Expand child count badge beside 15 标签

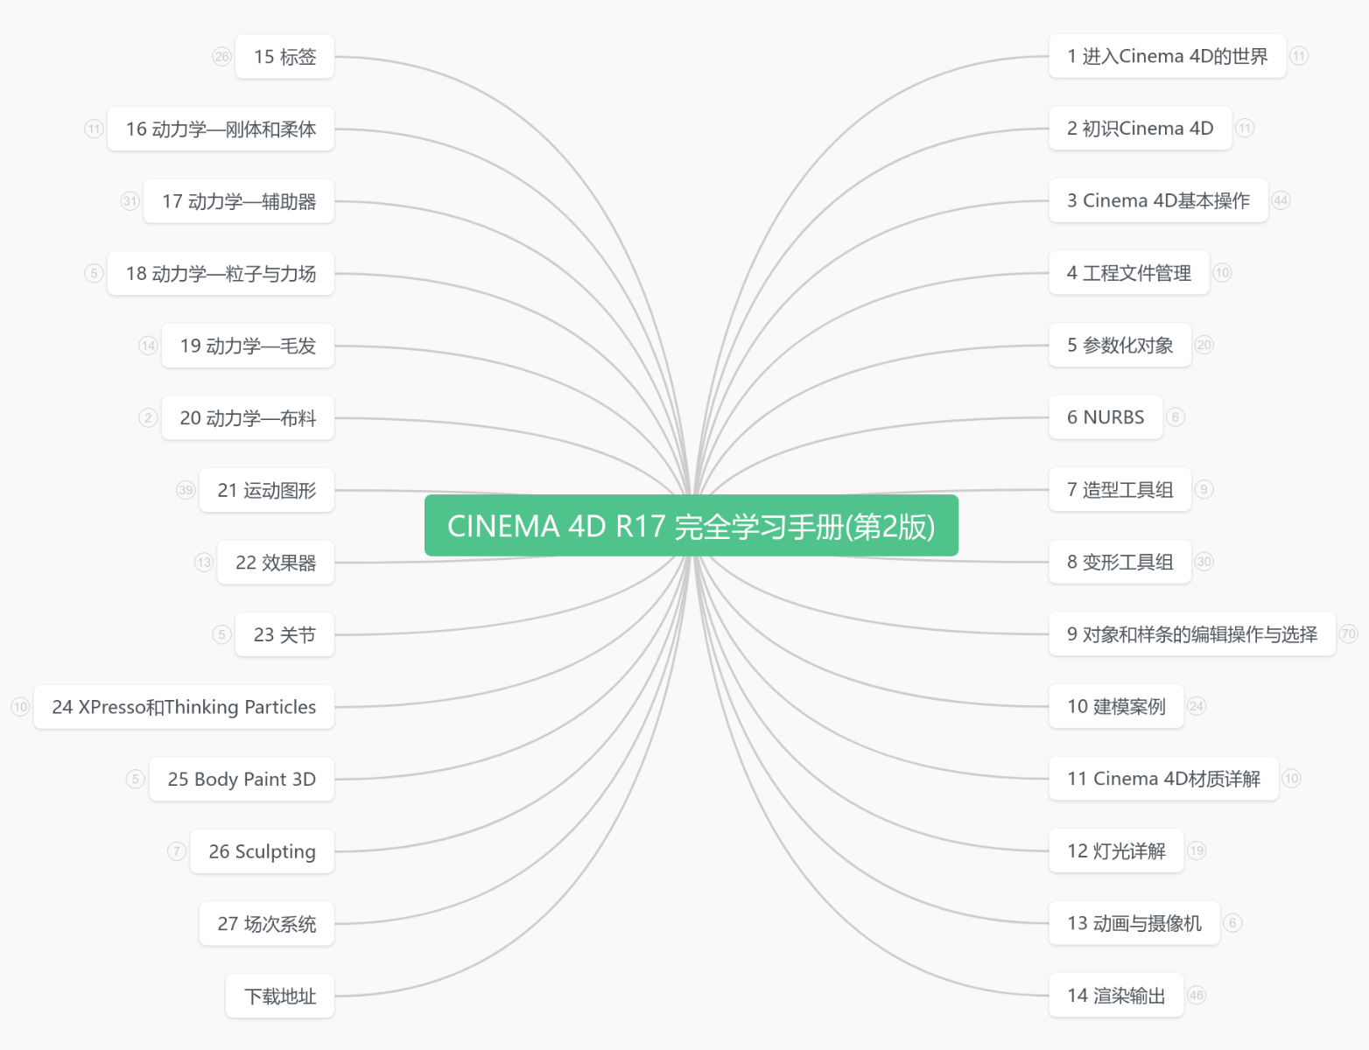(x=221, y=57)
